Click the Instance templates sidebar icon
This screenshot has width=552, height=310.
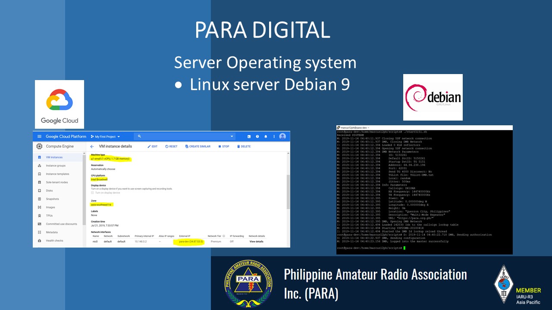point(40,174)
